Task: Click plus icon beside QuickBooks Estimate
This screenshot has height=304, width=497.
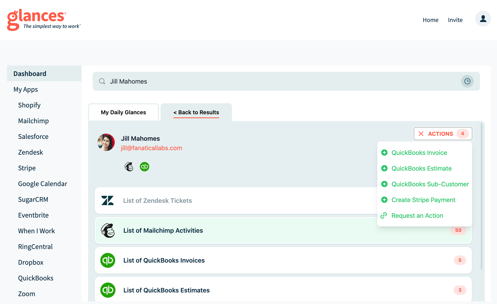Action: pyautogui.click(x=384, y=168)
